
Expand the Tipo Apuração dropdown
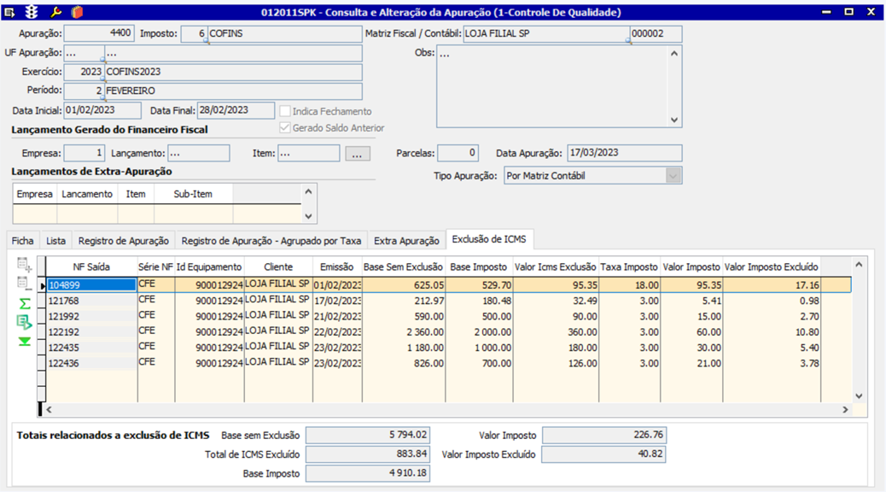pyautogui.click(x=673, y=176)
